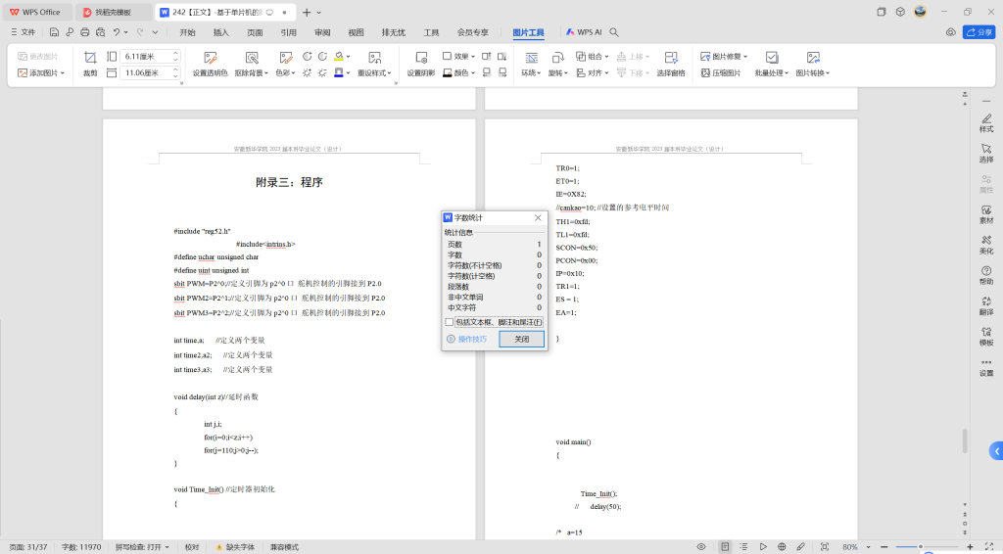Image resolution: width=1003 pixels, height=554 pixels.
Task: Switch to the View (视图) ribbon tab
Action: click(x=356, y=32)
